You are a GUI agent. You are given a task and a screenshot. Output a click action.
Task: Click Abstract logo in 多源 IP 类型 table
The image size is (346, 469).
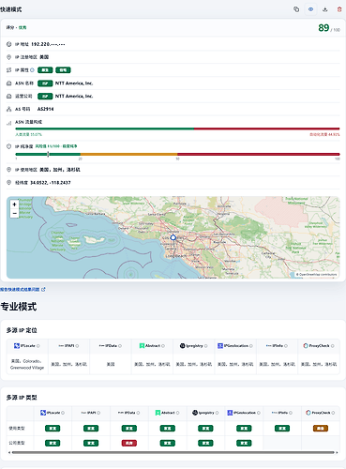[x=158, y=413]
